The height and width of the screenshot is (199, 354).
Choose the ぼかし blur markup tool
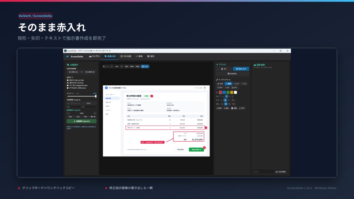[x=235, y=87]
